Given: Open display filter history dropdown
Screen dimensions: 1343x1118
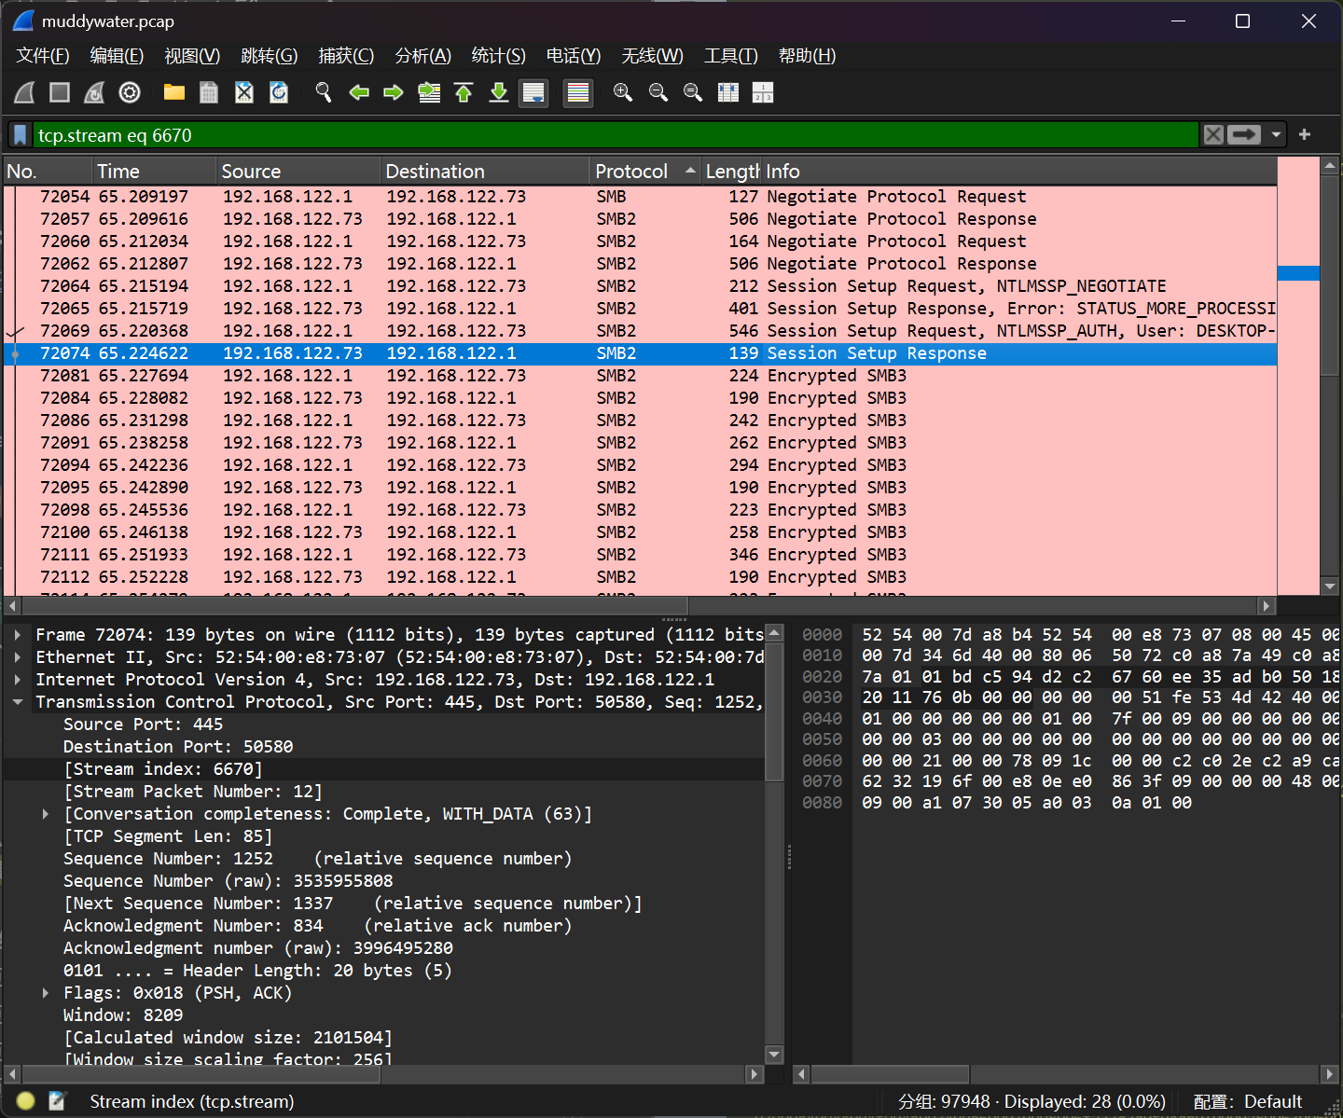Looking at the screenshot, I should coord(1276,135).
